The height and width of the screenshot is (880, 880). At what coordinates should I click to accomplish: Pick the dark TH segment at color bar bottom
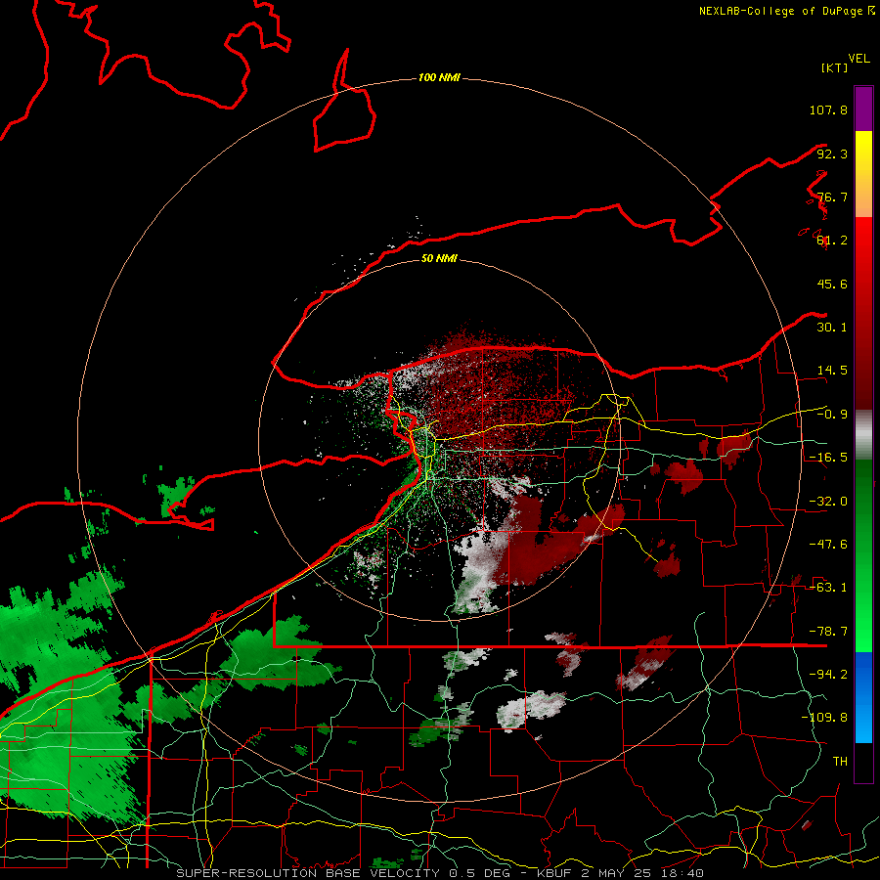pos(863,762)
